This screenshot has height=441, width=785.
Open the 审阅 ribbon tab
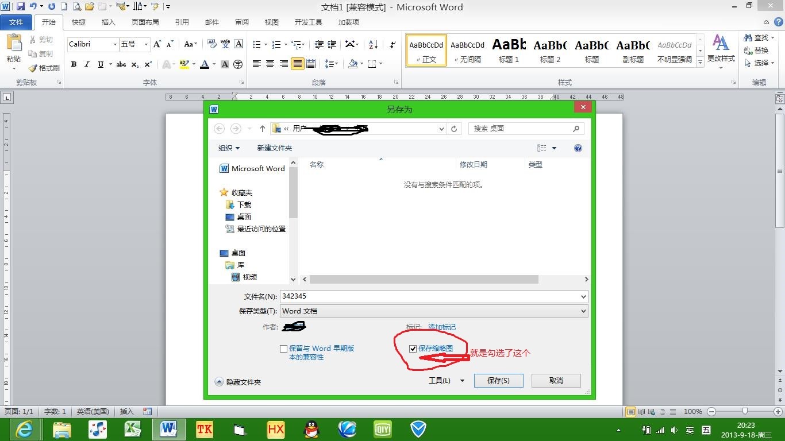tap(242, 22)
